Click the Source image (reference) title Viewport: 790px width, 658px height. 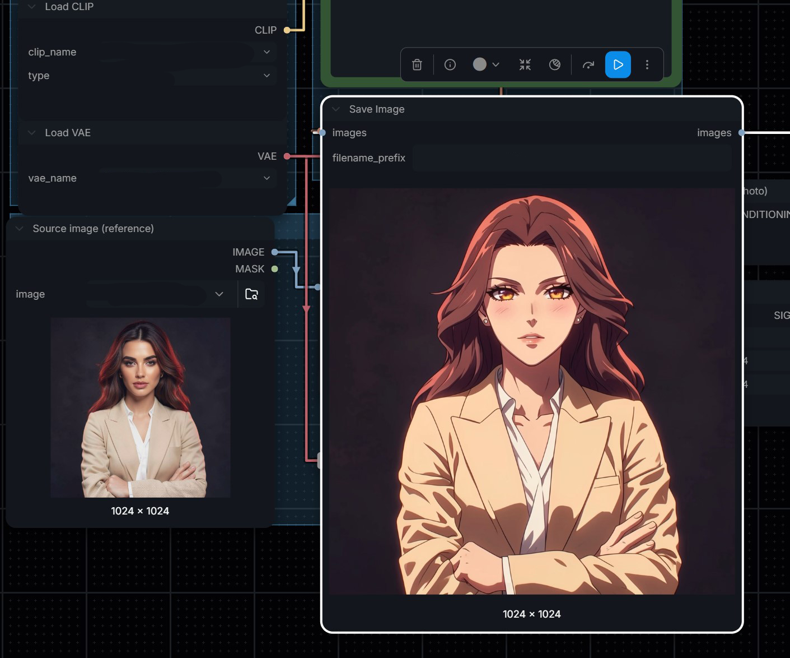click(93, 229)
